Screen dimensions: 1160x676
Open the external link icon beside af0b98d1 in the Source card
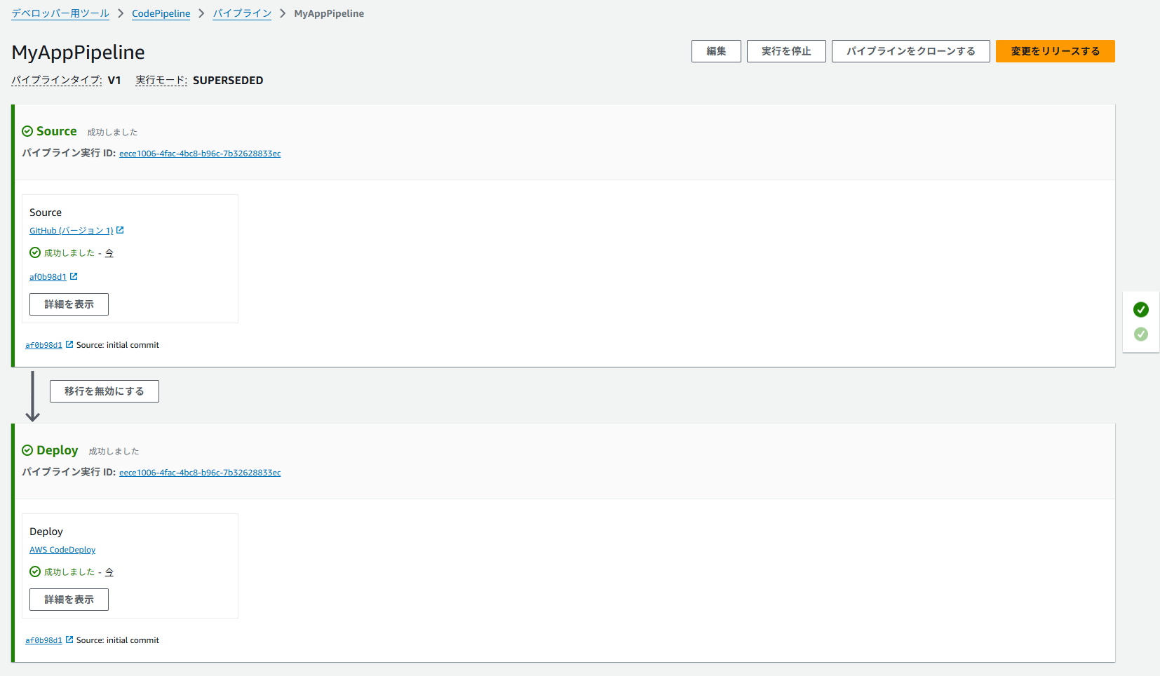pos(74,276)
